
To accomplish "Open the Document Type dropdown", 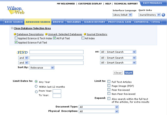I will click(99, 107).
